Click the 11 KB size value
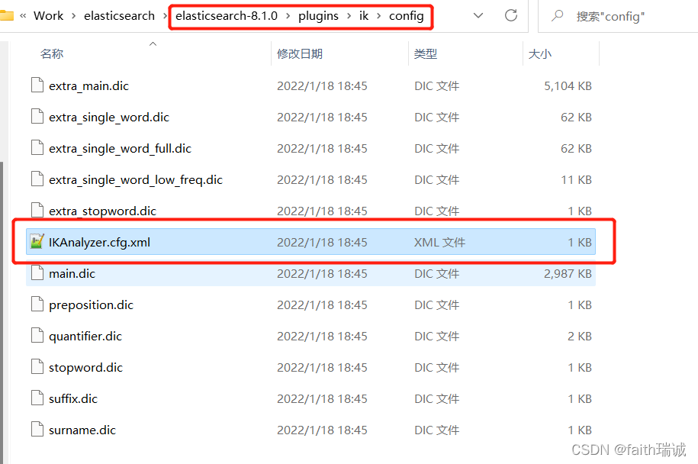 [x=577, y=179]
